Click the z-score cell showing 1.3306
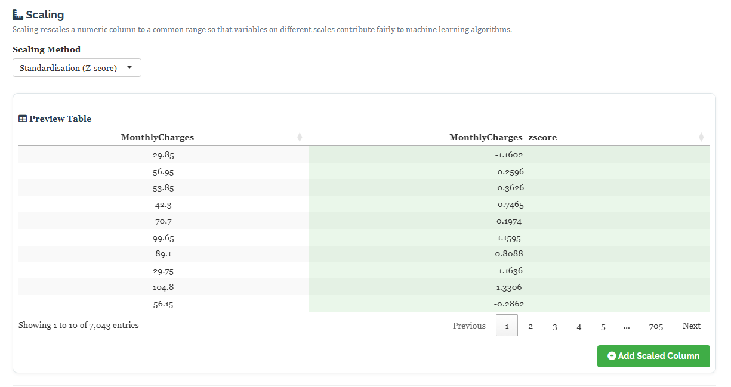This screenshot has width=731, height=387. 509,287
